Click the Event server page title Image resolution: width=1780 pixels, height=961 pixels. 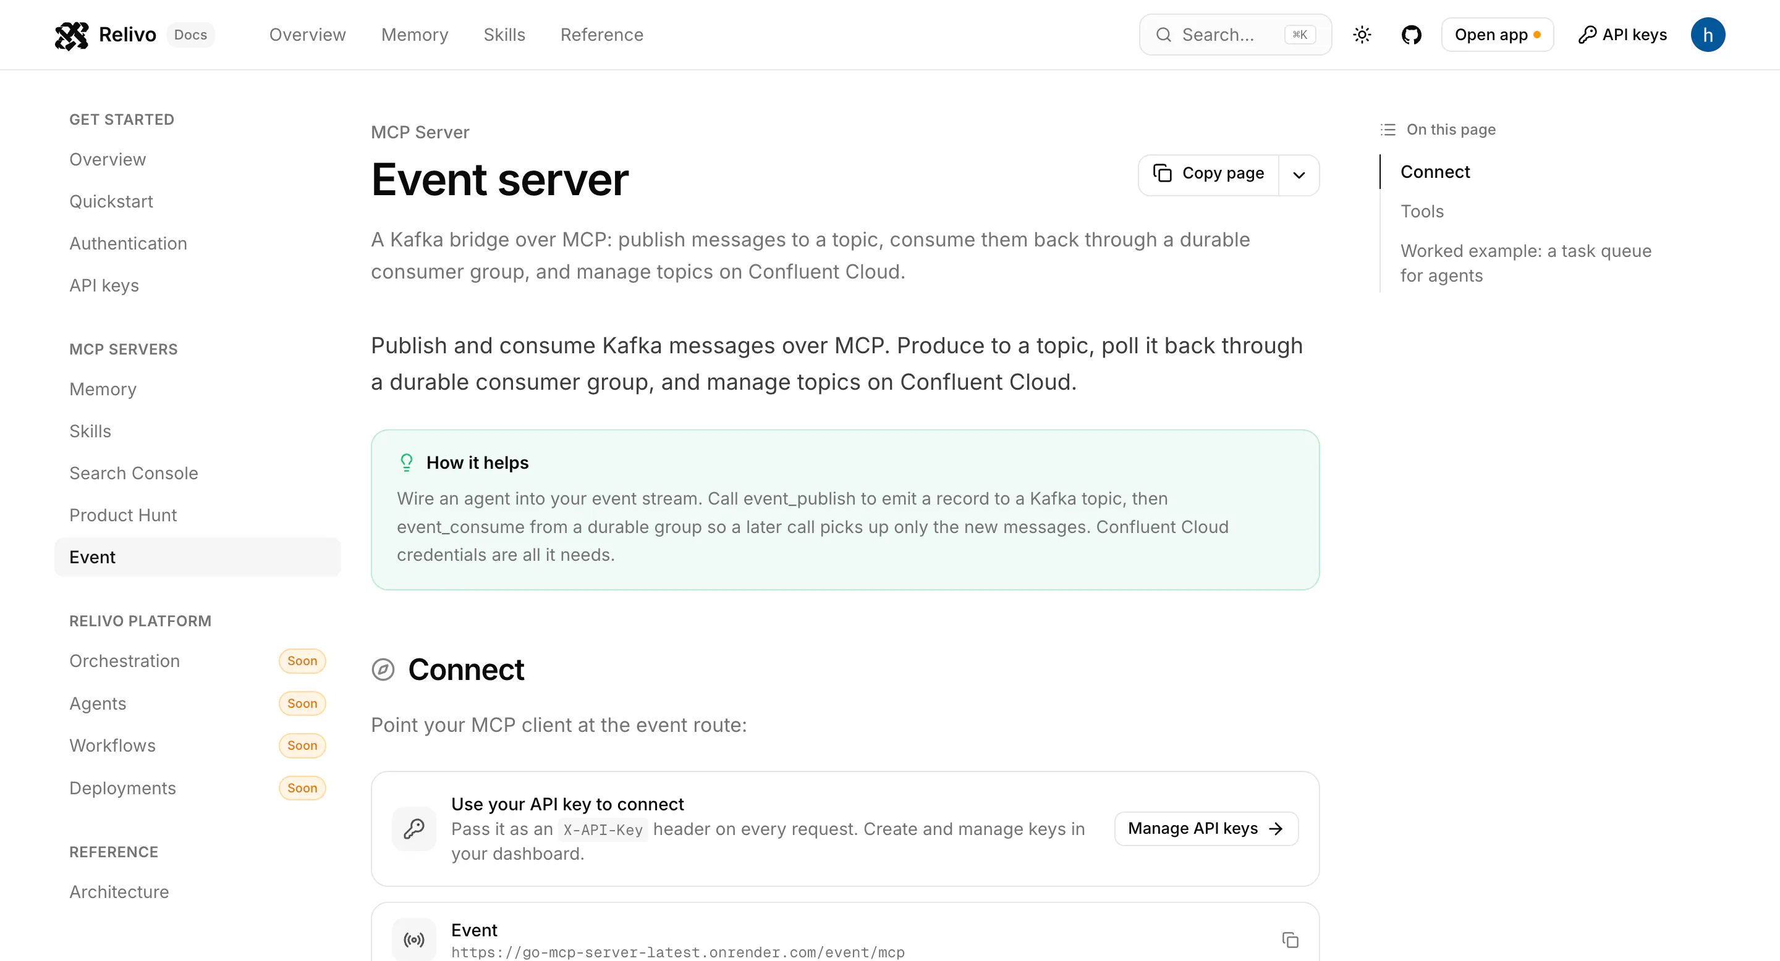point(499,180)
